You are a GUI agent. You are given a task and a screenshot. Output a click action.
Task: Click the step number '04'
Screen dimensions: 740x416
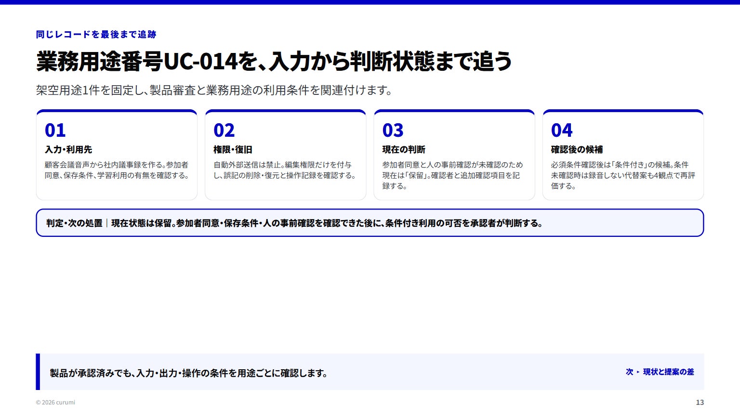point(562,130)
